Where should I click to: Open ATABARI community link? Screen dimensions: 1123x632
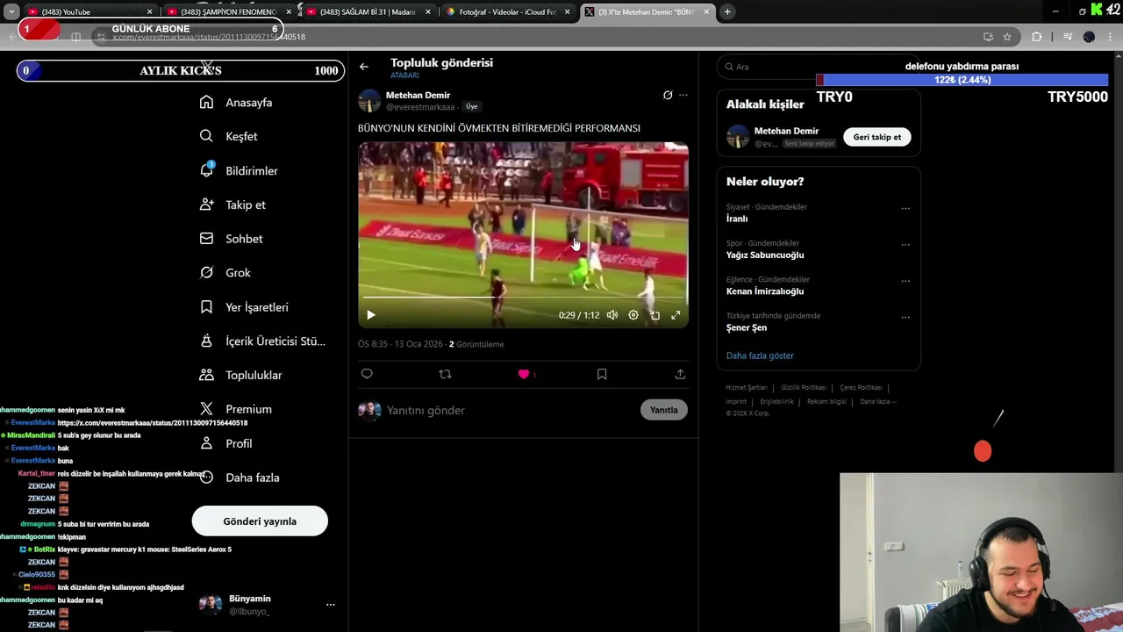point(404,75)
